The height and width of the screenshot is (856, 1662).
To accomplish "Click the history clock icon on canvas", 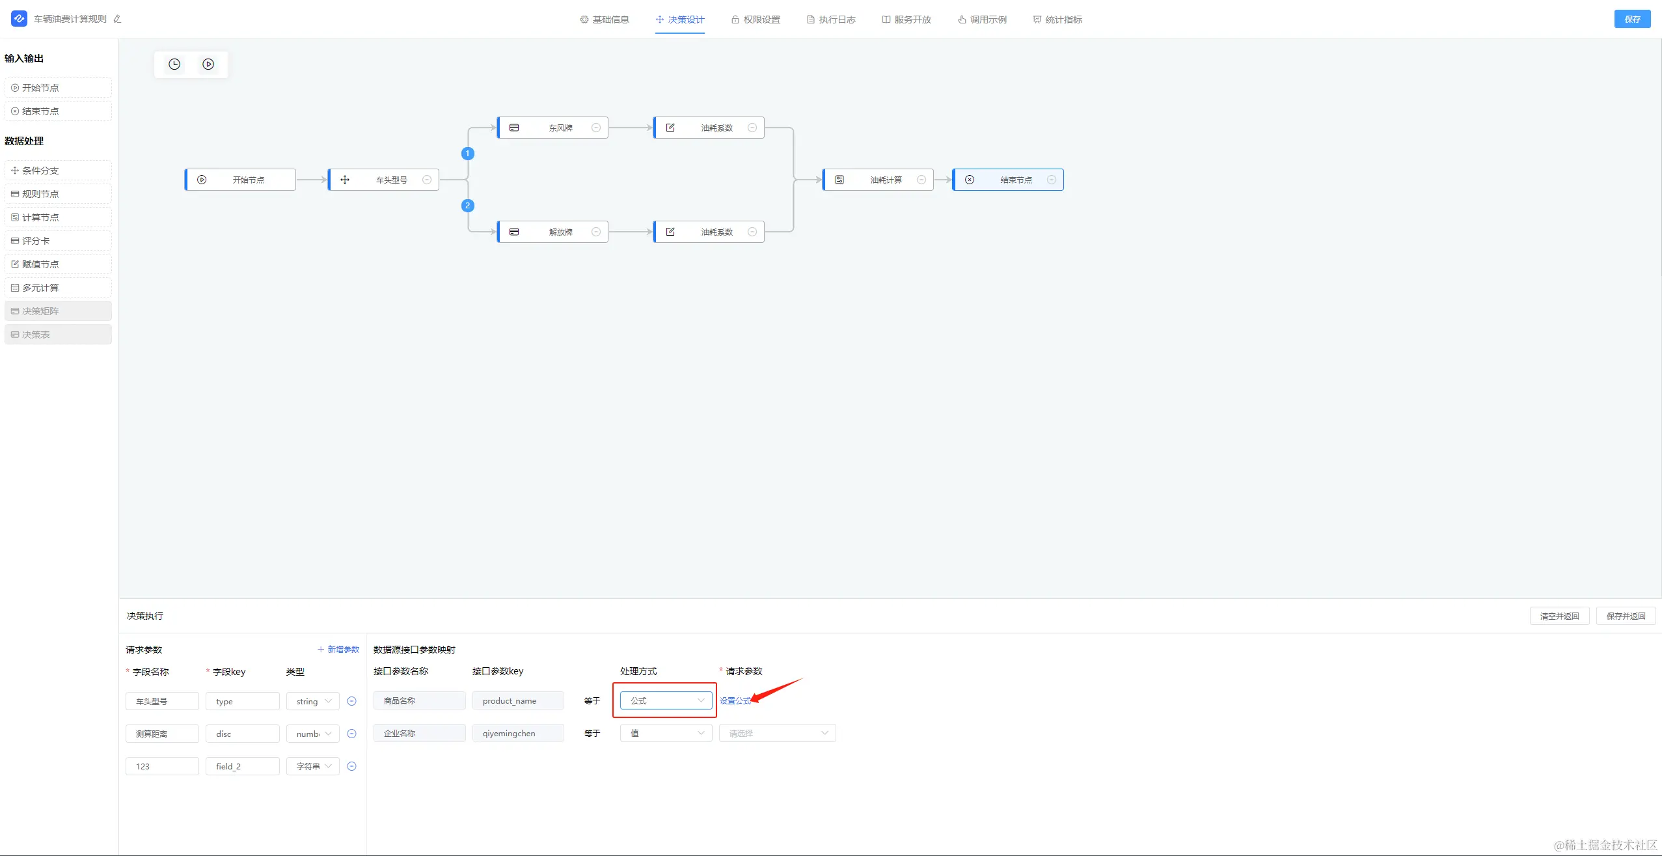I will pyautogui.click(x=174, y=64).
